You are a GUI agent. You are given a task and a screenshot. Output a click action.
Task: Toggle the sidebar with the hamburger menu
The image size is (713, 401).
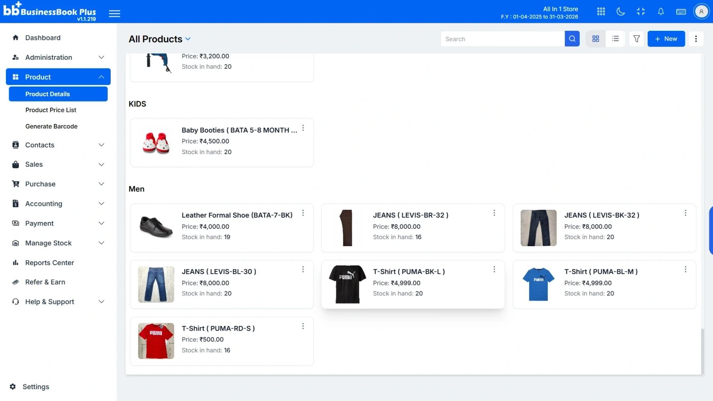point(114,13)
